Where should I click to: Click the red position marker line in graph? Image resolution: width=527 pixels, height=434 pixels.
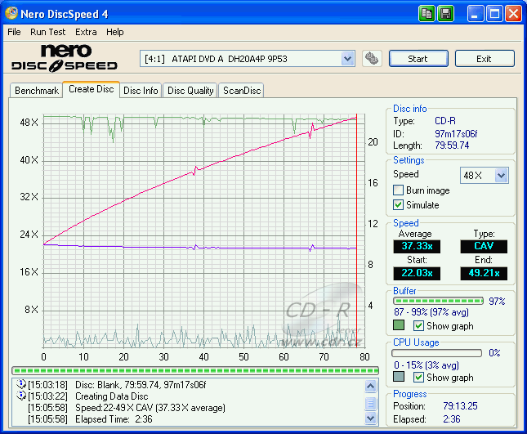356,230
